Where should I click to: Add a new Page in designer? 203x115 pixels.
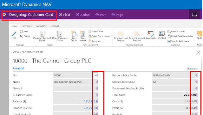117,15
